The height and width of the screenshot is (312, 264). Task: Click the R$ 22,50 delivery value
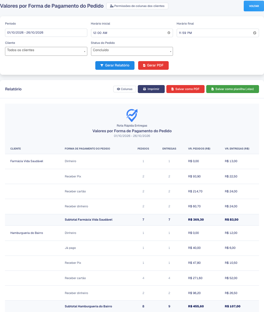231,176
